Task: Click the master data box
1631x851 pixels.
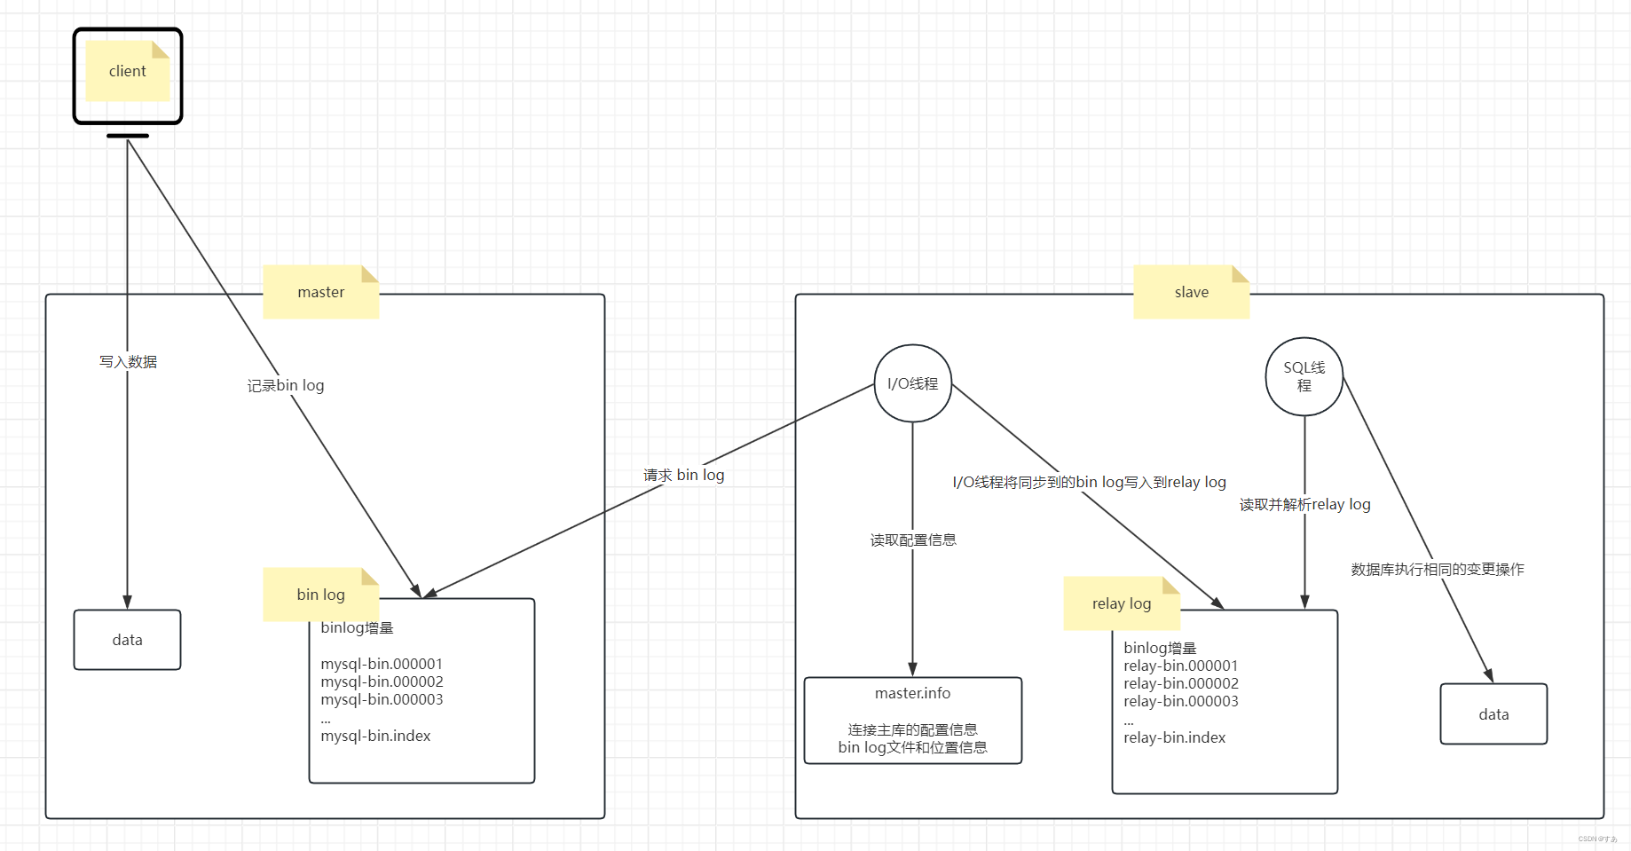Action: click(x=128, y=640)
